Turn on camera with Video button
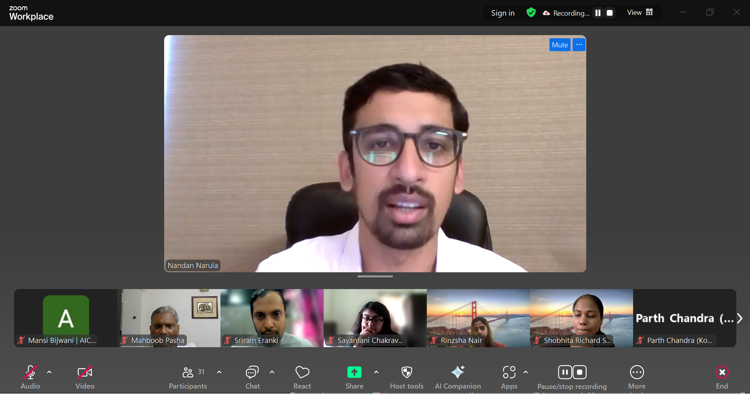The height and width of the screenshot is (394, 750). [x=85, y=377]
